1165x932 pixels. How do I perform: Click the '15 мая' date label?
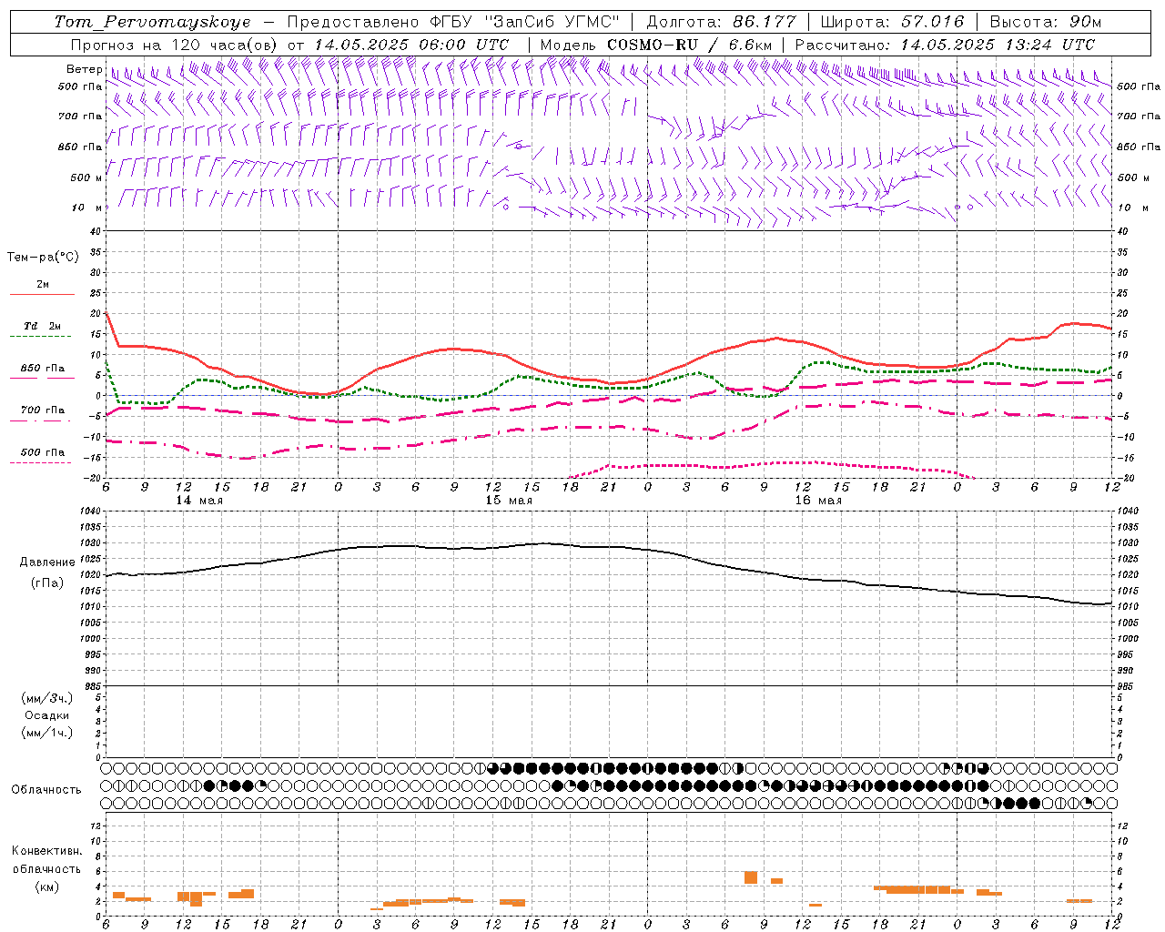tap(509, 501)
